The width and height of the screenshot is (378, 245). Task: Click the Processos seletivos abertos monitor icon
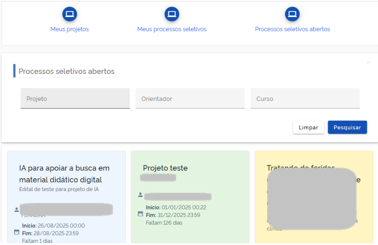292,14
